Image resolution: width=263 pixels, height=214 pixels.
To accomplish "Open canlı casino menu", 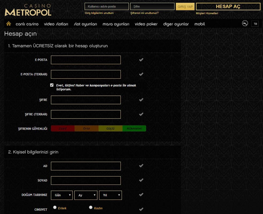I will (x=27, y=24).
